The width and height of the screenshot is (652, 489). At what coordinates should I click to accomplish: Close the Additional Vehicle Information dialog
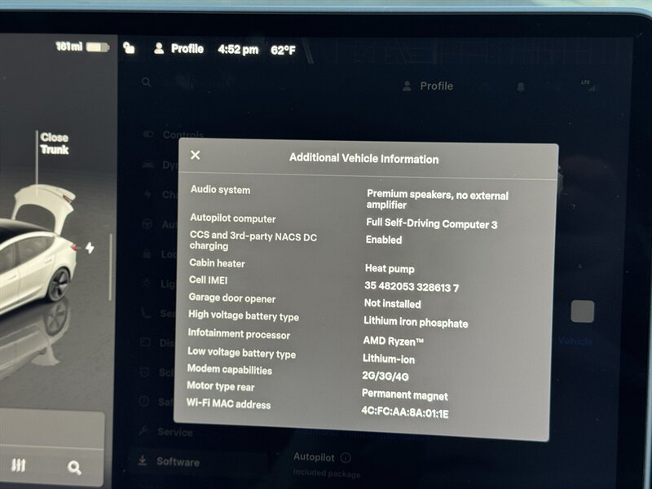(195, 155)
